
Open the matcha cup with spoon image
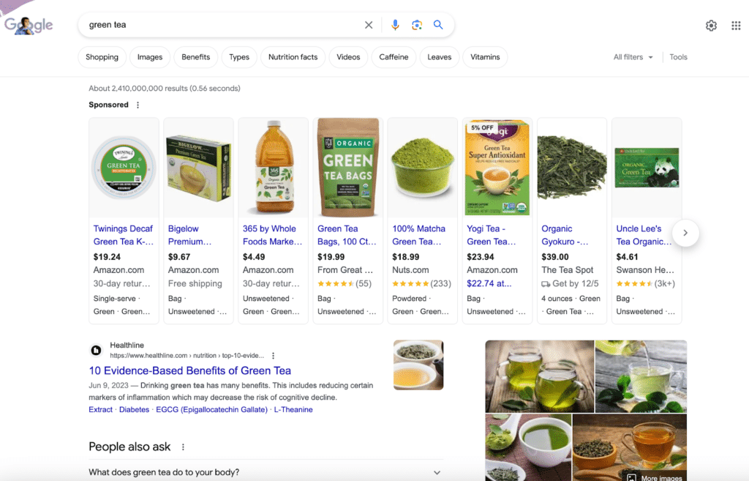pyautogui.click(x=528, y=447)
